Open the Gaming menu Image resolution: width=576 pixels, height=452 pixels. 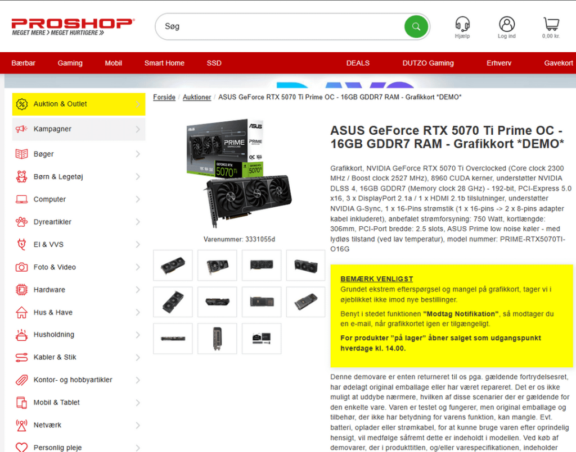(70, 63)
